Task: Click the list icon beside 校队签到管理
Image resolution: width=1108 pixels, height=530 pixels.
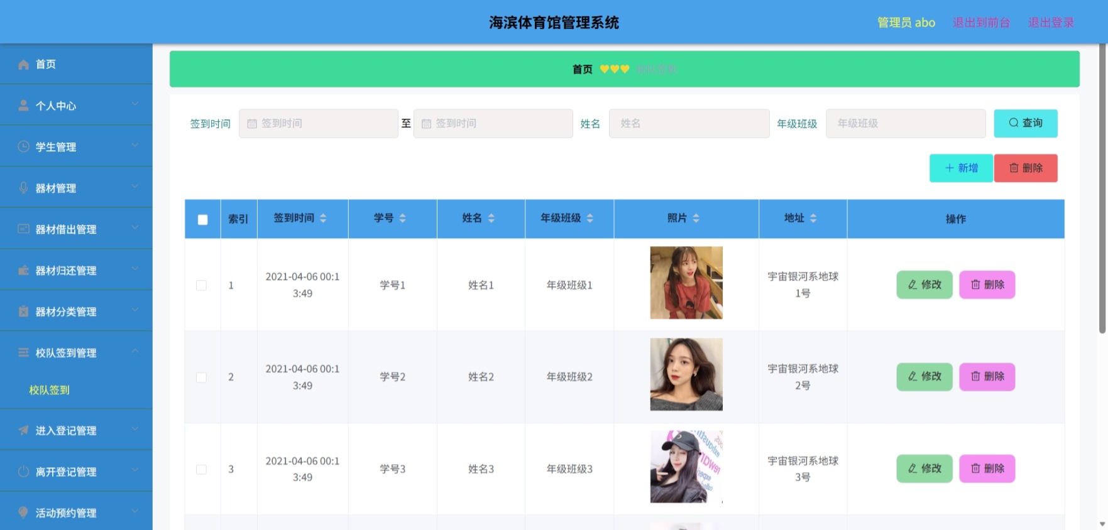Action: click(23, 352)
